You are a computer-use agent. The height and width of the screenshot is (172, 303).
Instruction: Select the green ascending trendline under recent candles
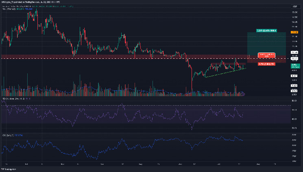pos(225,73)
